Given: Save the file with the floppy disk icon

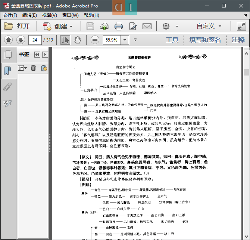Looking at the screenshot, I should click(x=90, y=26).
